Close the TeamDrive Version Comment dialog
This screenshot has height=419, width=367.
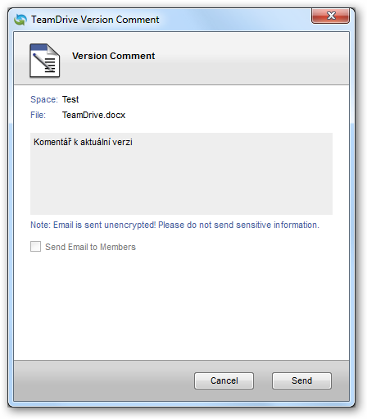[x=330, y=16]
